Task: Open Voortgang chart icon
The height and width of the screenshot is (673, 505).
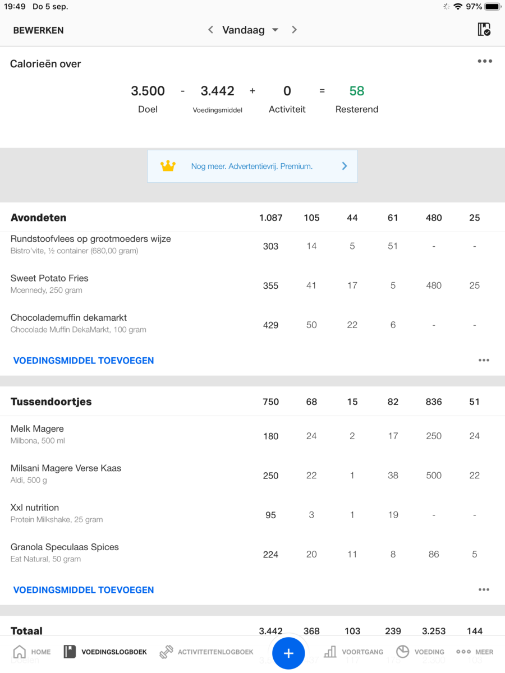Action: point(330,652)
